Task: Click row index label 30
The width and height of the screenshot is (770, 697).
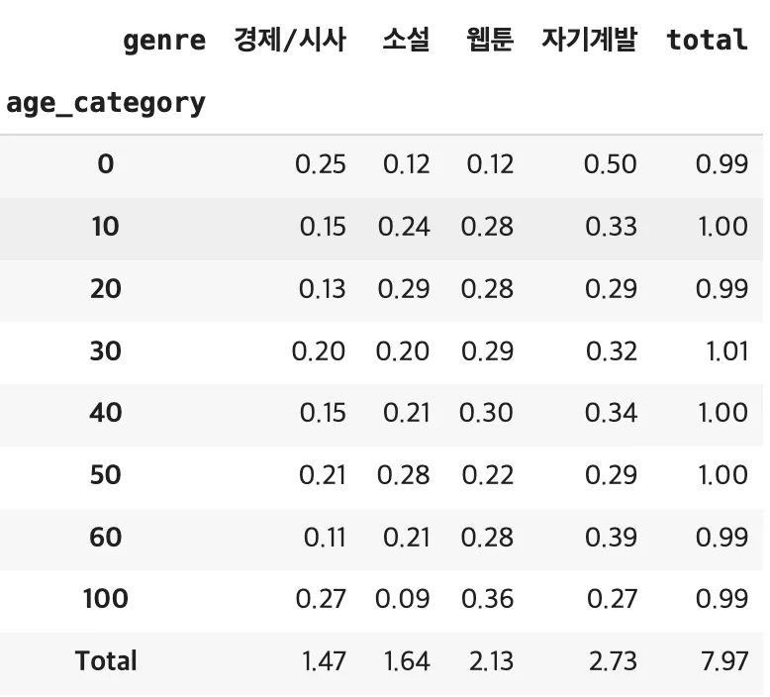Action: coord(106,350)
